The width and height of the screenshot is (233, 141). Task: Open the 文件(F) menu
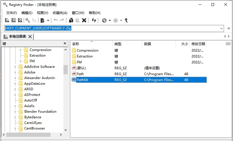(x=11, y=13)
